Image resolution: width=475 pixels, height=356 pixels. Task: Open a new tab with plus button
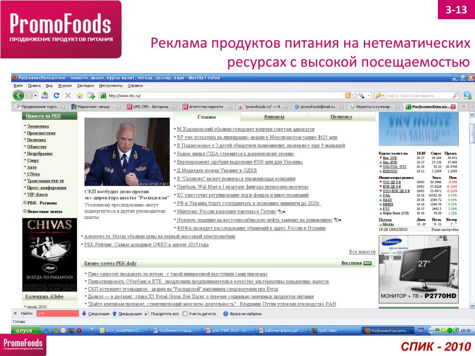463,107
